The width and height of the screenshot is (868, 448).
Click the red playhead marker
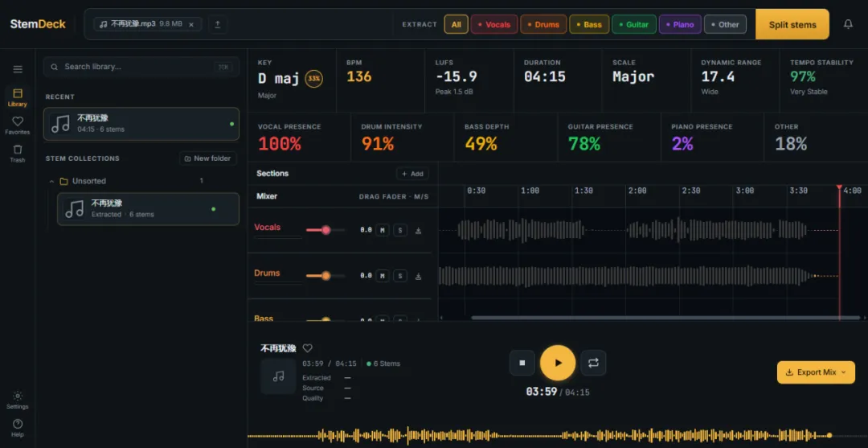pyautogui.click(x=839, y=188)
